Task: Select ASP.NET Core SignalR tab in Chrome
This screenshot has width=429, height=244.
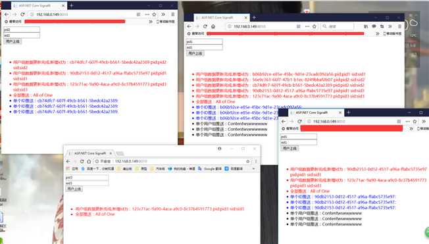Action: pos(90,153)
